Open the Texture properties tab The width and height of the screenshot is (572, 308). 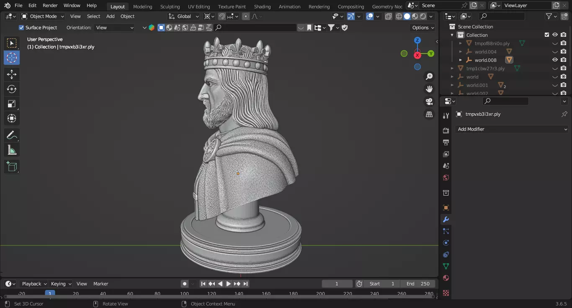point(446,293)
